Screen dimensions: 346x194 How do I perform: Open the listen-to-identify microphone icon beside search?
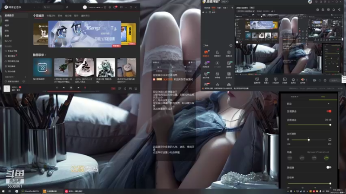67,7
